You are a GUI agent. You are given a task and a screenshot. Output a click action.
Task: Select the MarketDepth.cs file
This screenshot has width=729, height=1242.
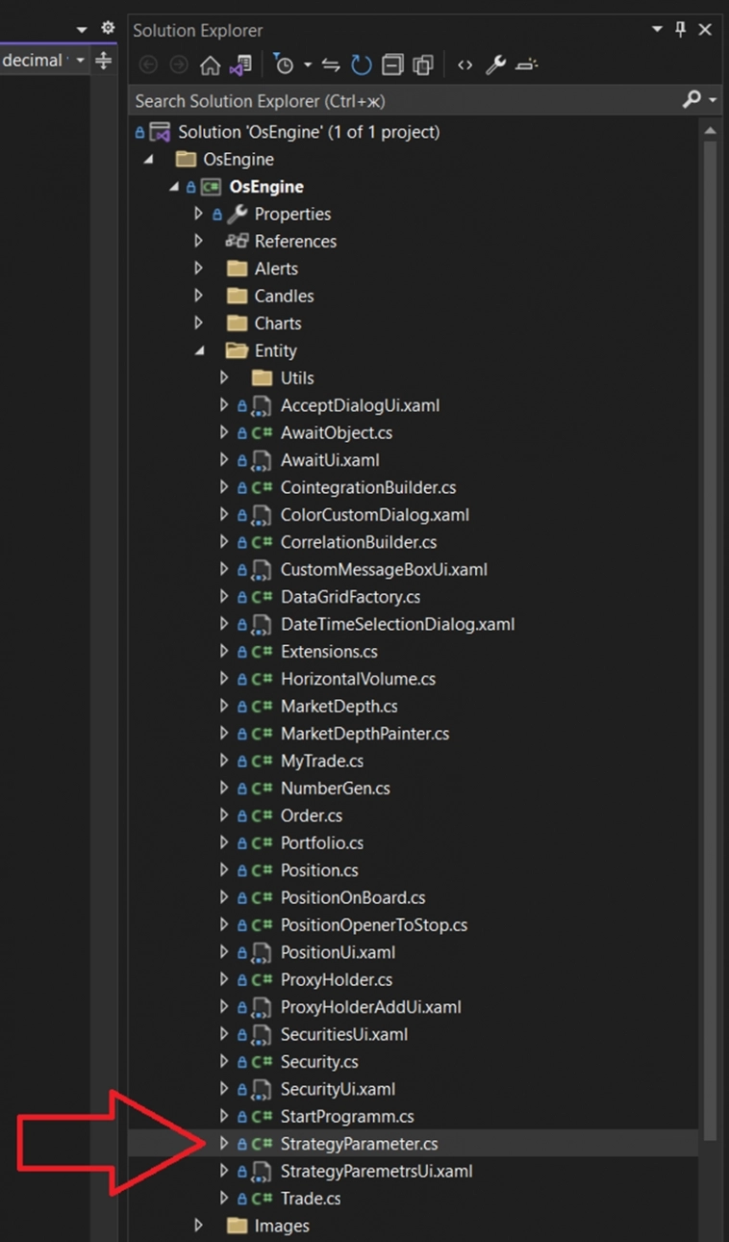339,707
